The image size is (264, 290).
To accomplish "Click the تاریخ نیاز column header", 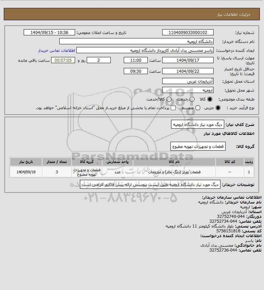I will click(x=26, y=162).
